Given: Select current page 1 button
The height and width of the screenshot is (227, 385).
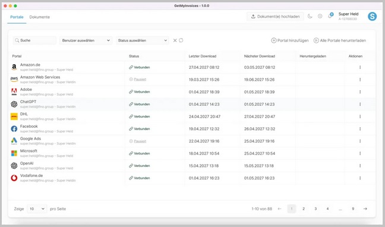Looking at the screenshot, I should click(x=292, y=209).
